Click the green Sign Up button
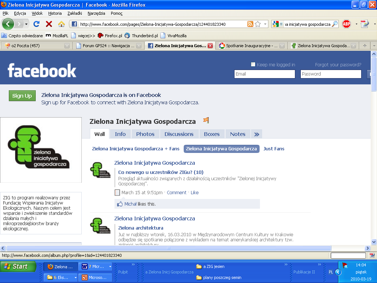377x283 pixels. coord(22,96)
